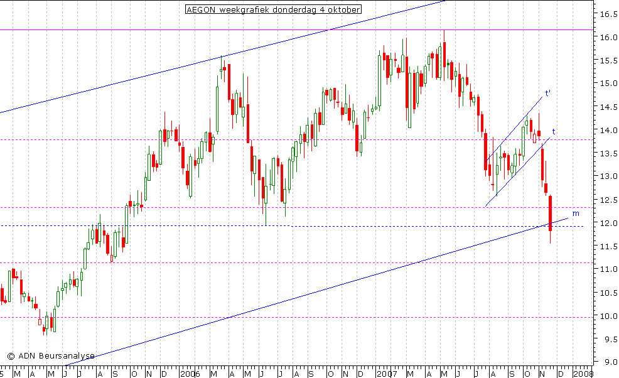Click the 14.5 price axis label

(x=608, y=107)
